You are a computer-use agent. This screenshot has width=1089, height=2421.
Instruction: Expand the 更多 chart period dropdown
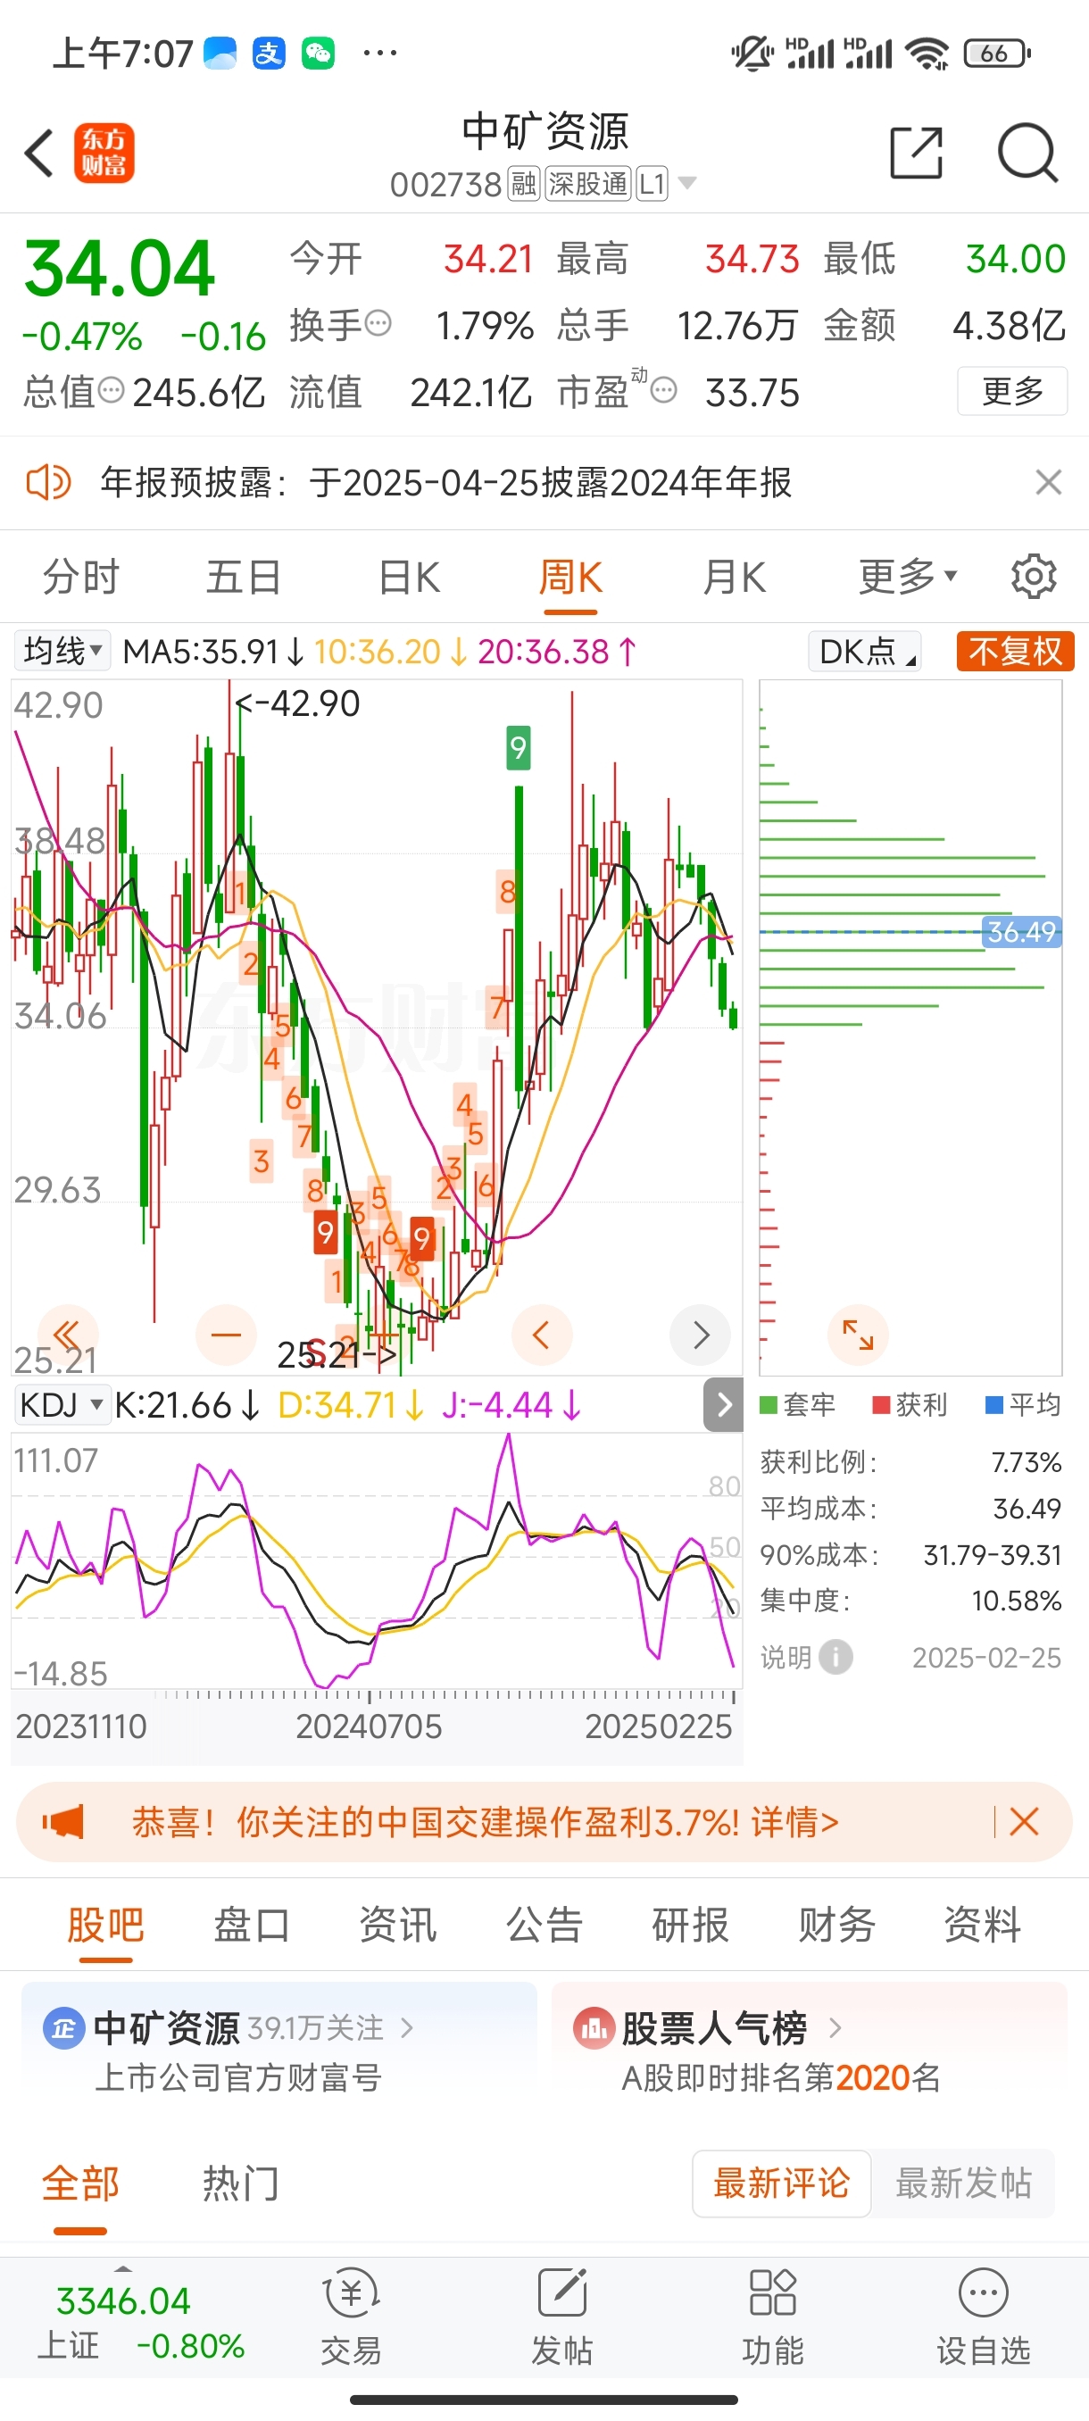[x=908, y=576]
